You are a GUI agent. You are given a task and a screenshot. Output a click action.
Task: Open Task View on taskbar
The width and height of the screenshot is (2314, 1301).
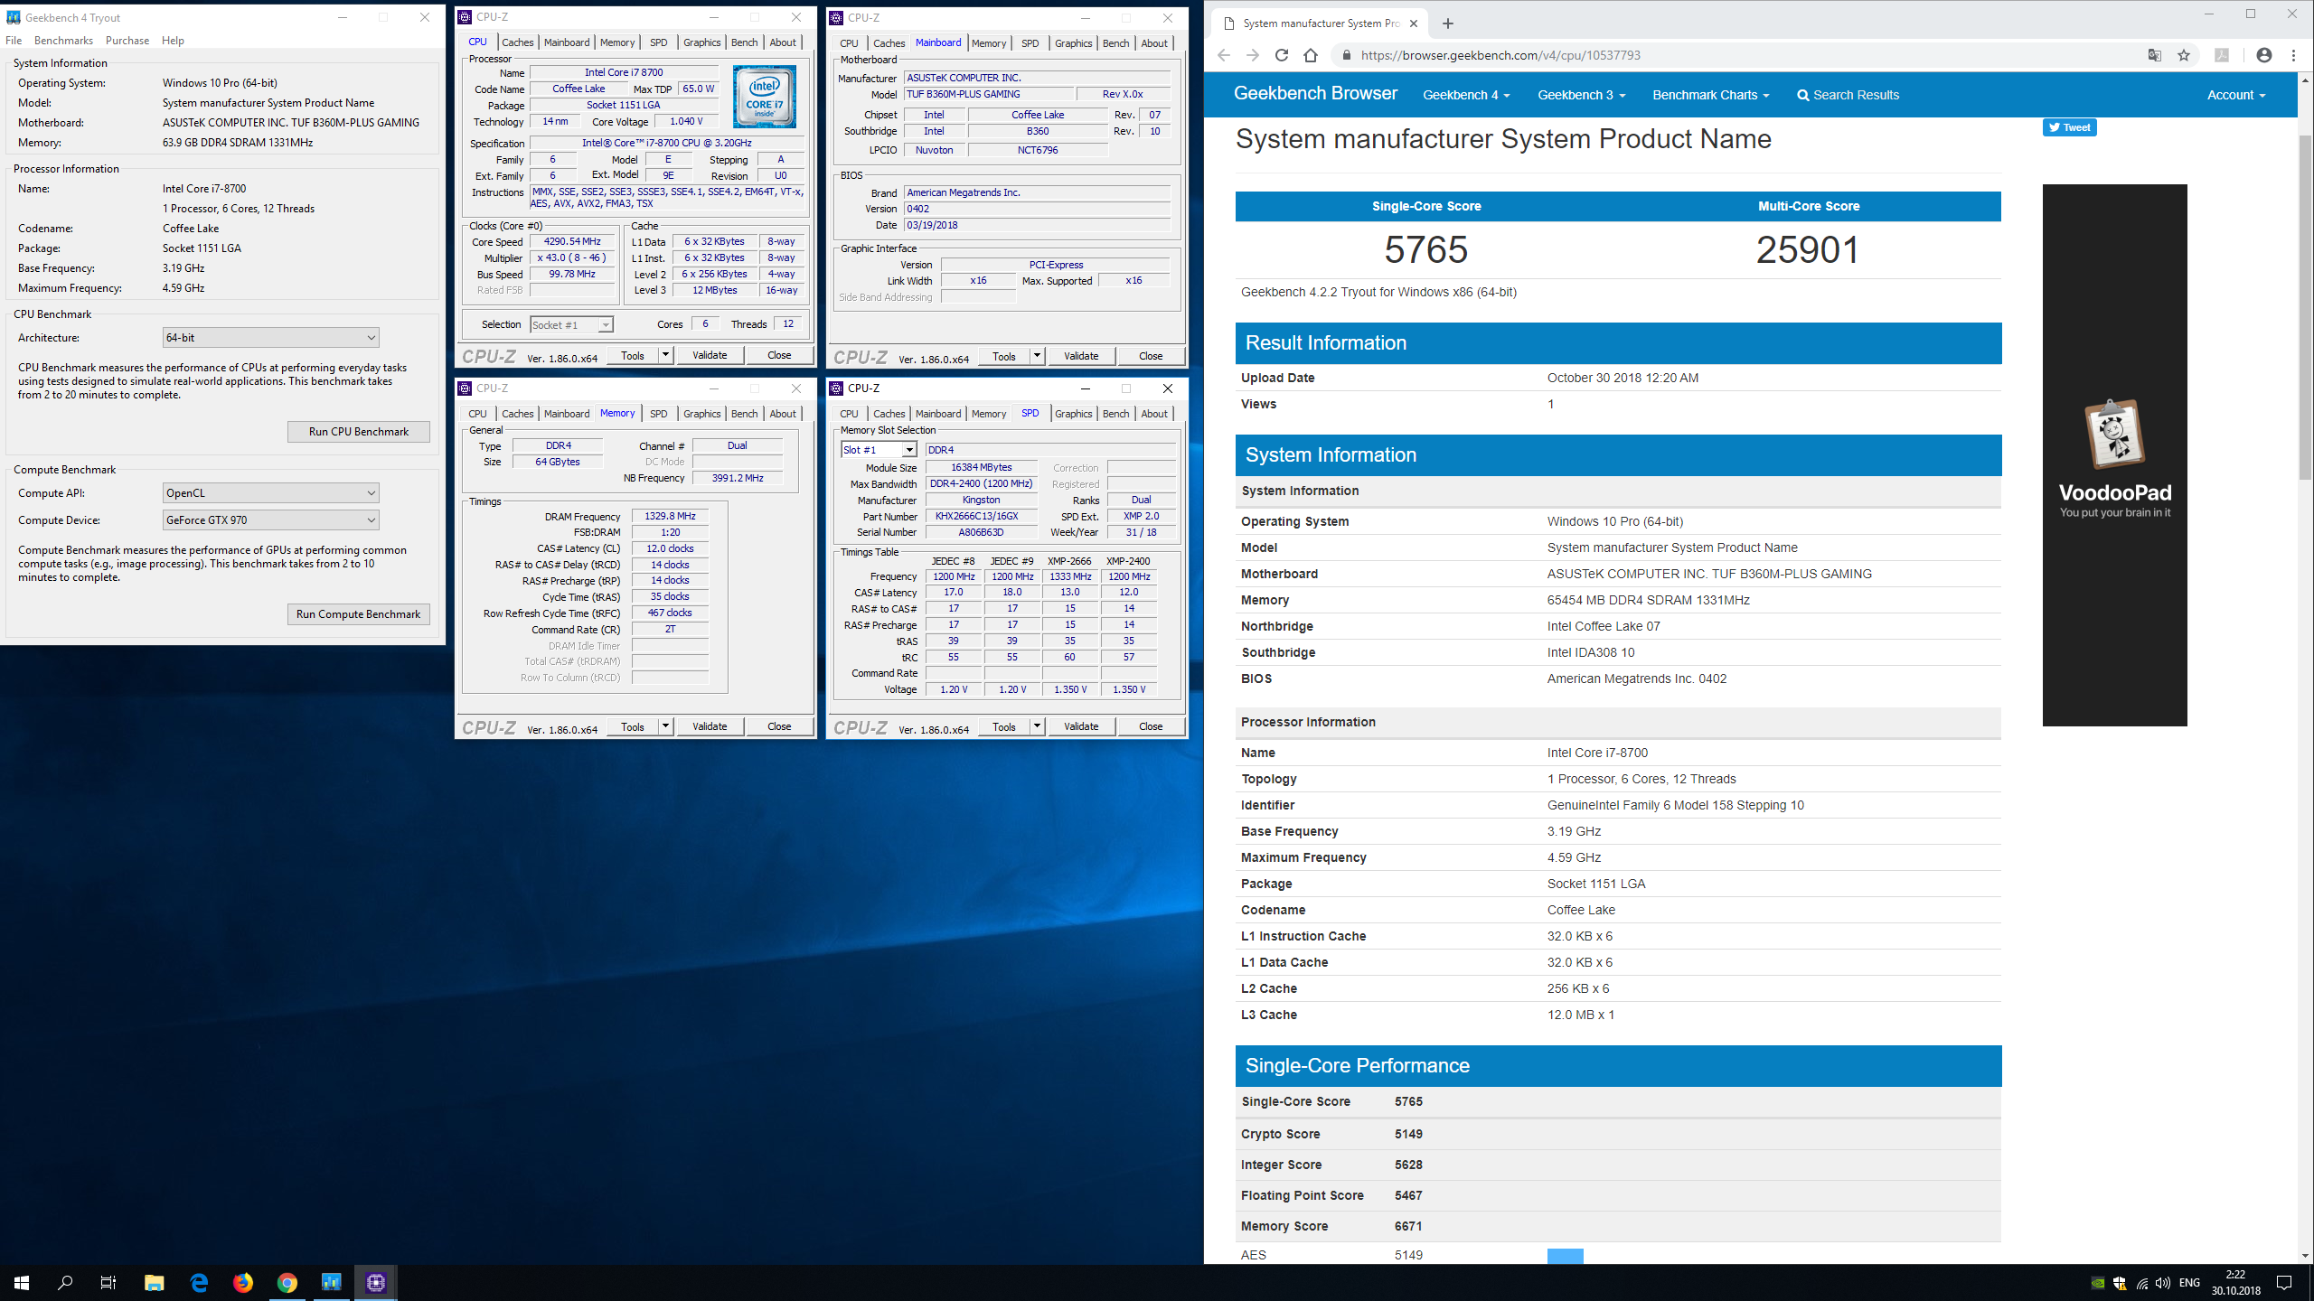108,1282
